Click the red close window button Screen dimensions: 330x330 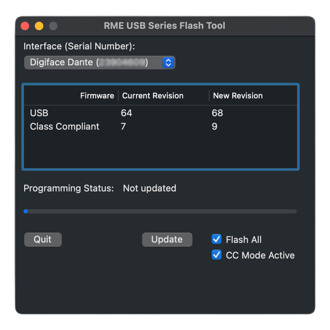(x=25, y=26)
